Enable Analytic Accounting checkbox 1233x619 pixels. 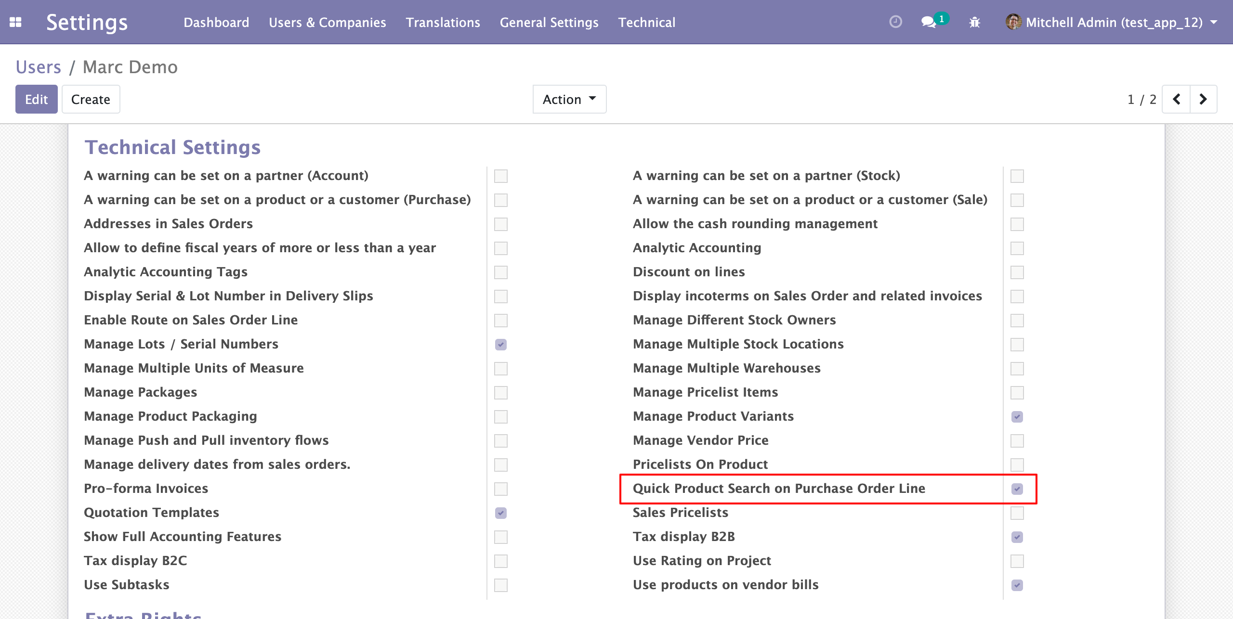coord(1017,248)
